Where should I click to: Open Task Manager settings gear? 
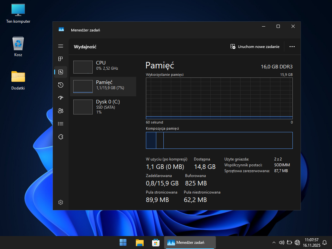pyautogui.click(x=61, y=202)
